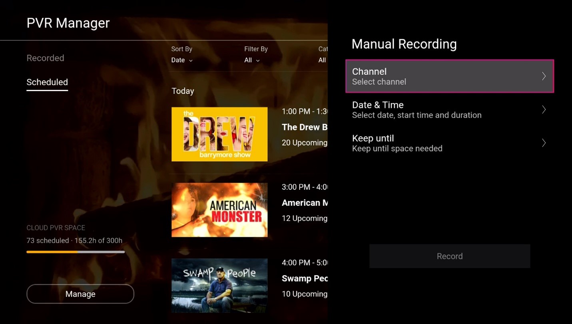Open The Drew Barrymore Show thumbnail

click(x=219, y=134)
